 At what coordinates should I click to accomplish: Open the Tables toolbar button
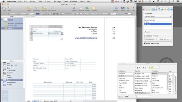pyautogui.click(x=29, y=9)
